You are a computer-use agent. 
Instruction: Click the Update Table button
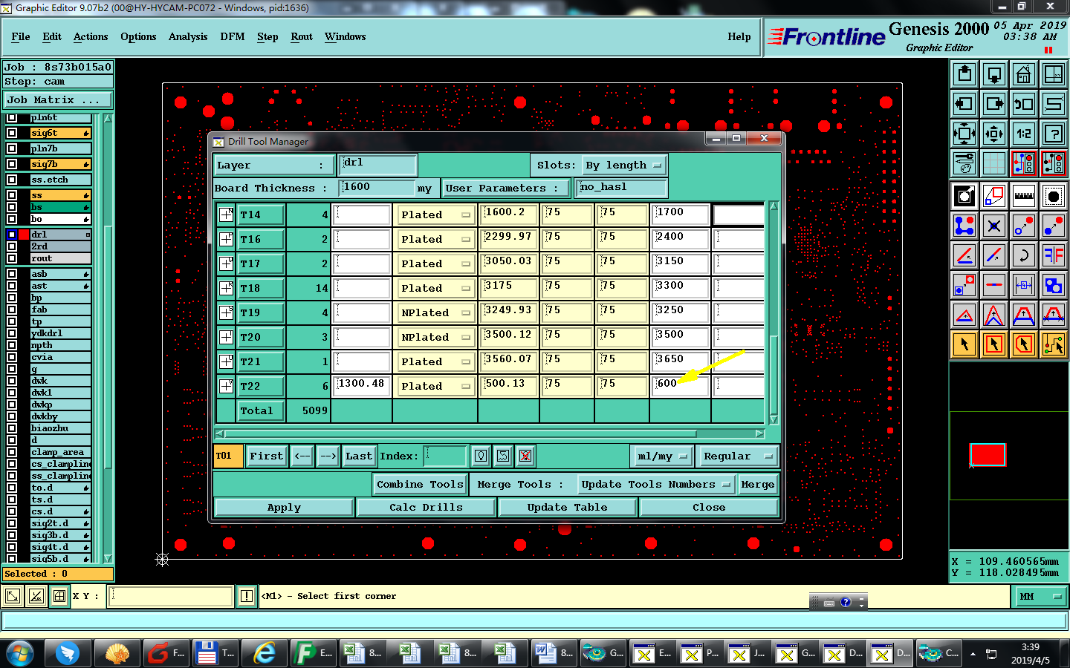(567, 507)
